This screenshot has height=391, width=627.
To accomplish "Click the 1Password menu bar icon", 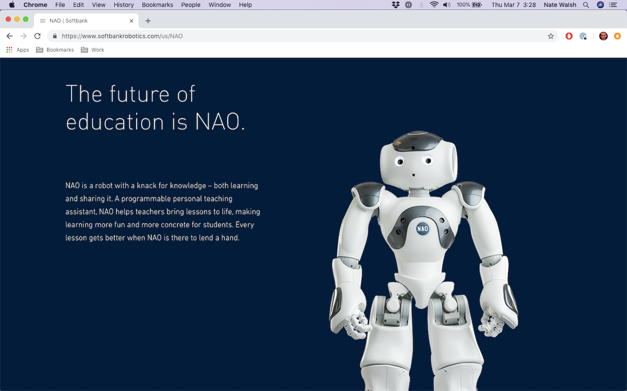I will tap(409, 5).
